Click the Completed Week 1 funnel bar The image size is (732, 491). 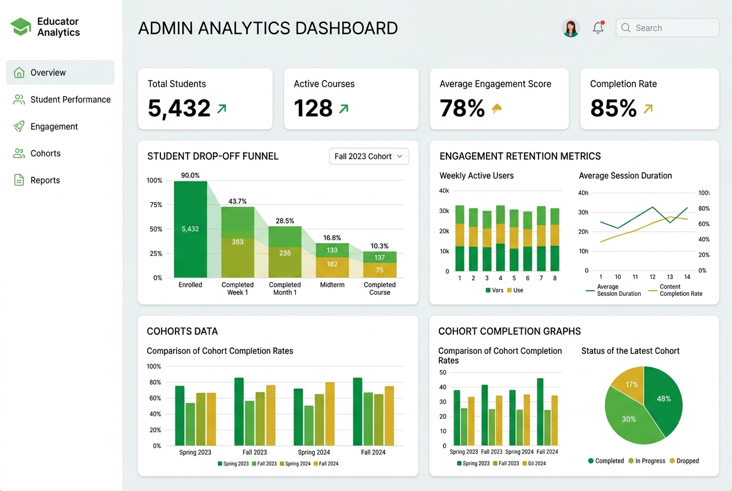[x=237, y=242]
